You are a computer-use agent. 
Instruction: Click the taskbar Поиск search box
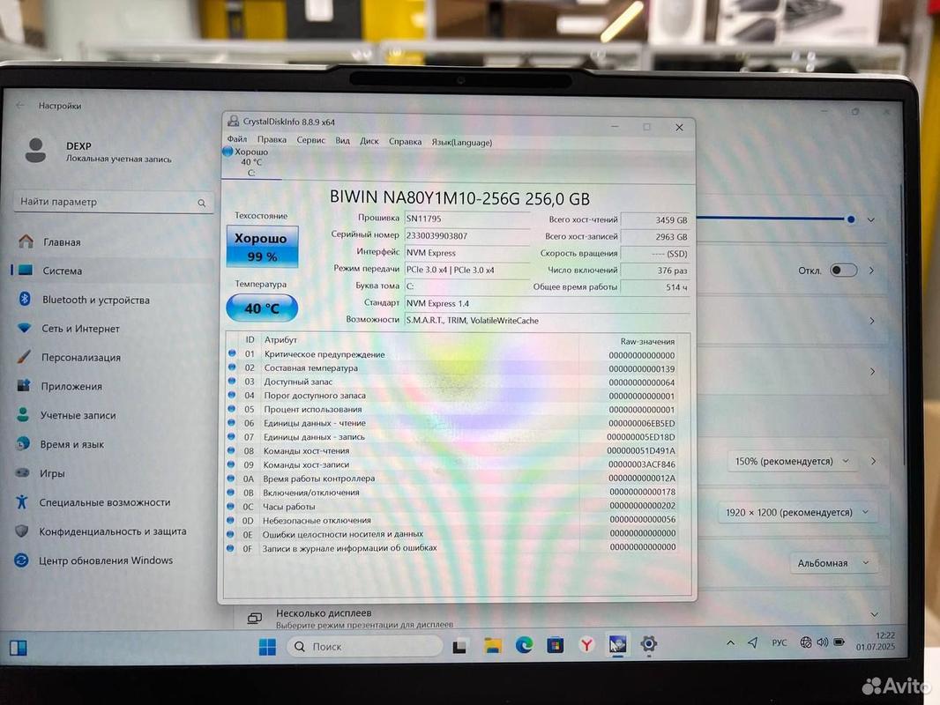point(364,646)
